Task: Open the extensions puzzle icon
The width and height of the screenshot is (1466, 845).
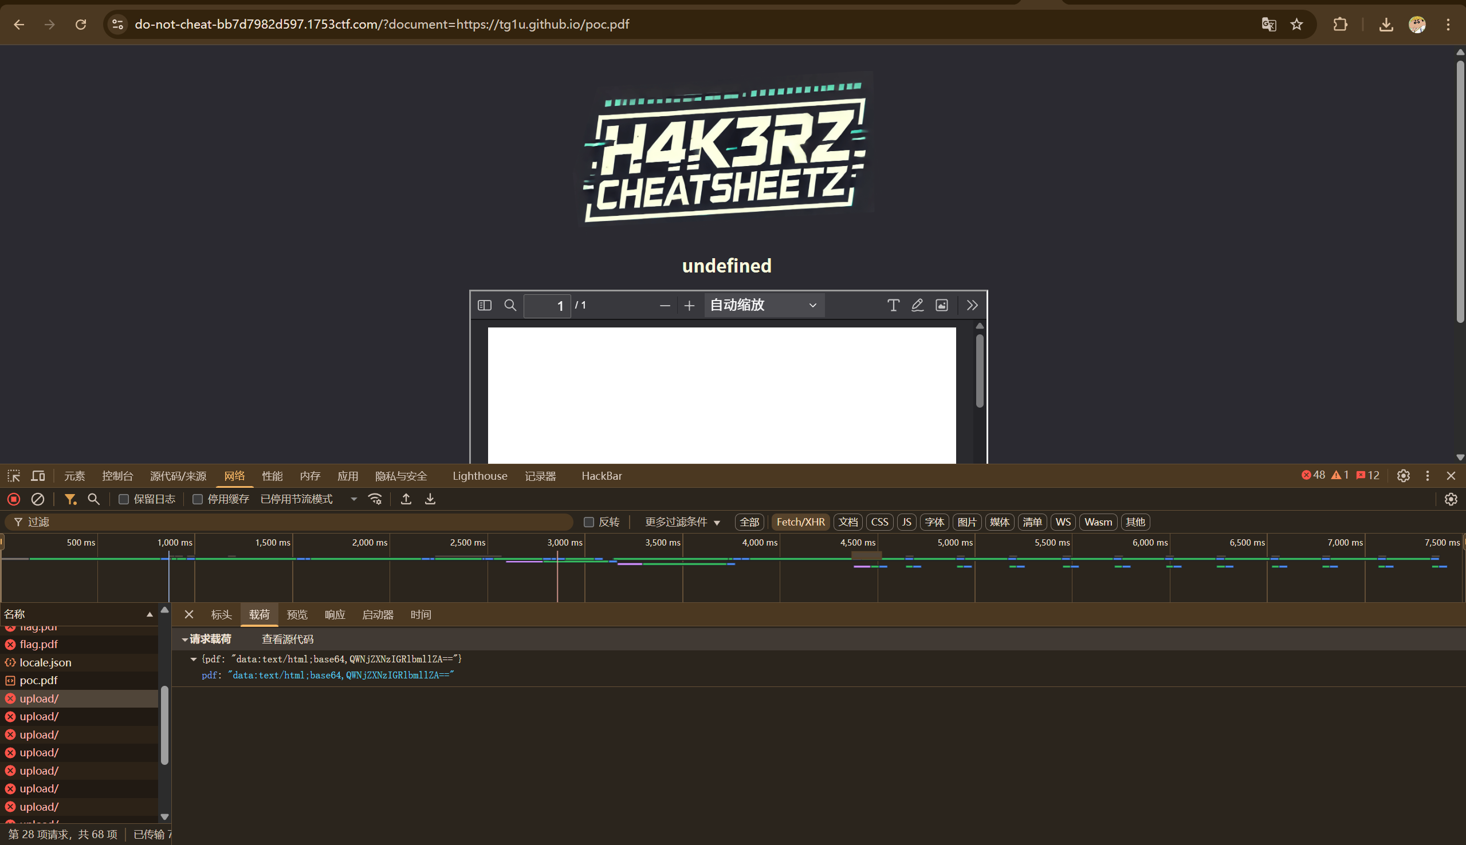Action: pyautogui.click(x=1340, y=25)
